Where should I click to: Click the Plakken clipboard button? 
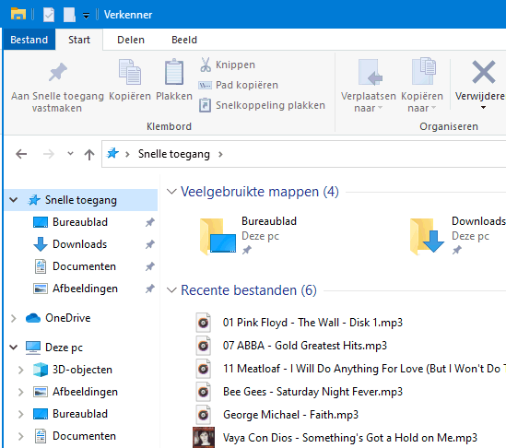pyautogui.click(x=174, y=80)
